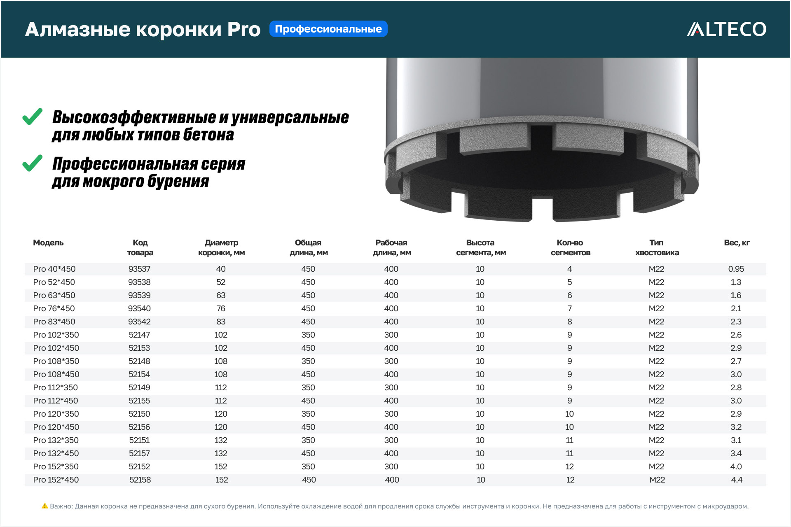Select model Pro 112*450

click(55, 401)
